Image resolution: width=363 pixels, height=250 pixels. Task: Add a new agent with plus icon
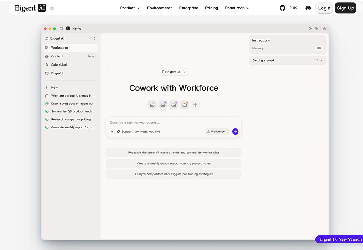point(195,105)
